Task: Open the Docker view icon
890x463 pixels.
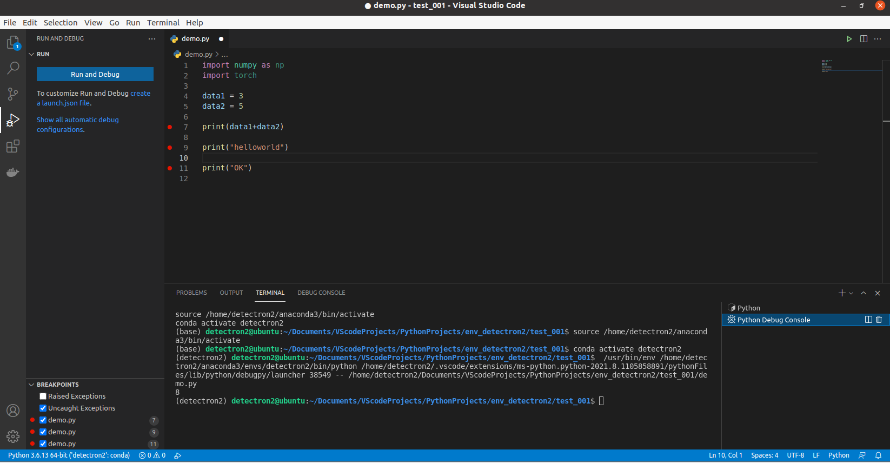Action: tap(13, 172)
